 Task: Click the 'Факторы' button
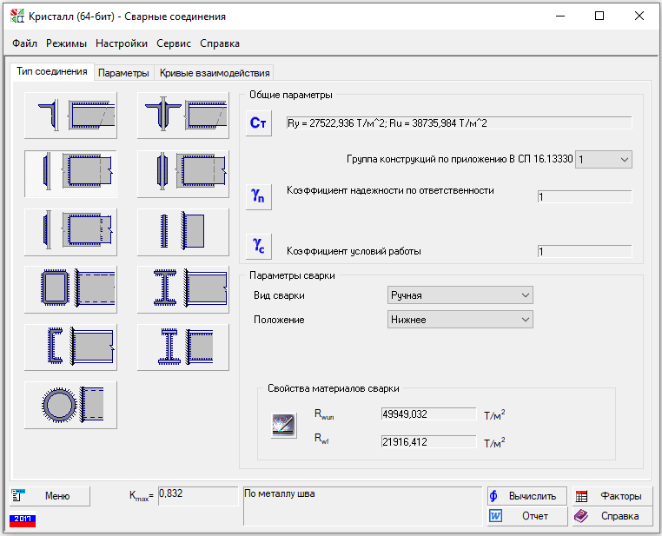(611, 496)
